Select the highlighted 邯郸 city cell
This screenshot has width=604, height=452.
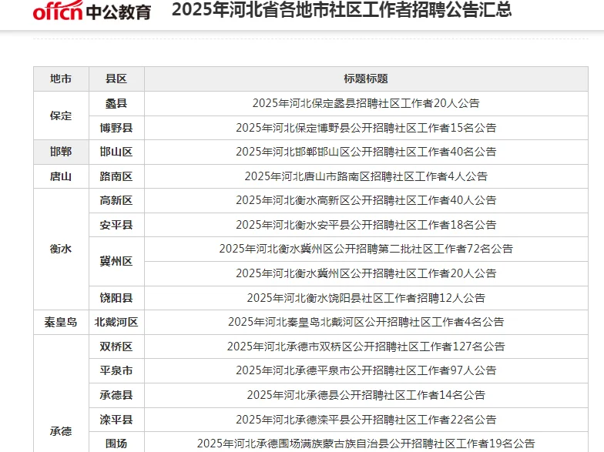click(61, 152)
